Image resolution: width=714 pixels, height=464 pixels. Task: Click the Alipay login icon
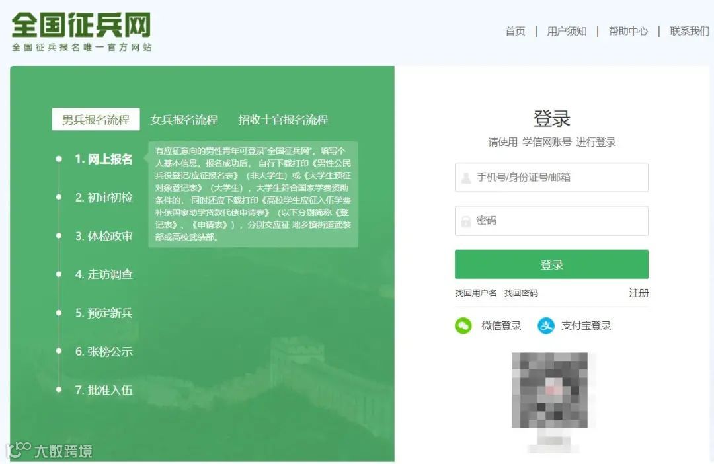point(546,326)
